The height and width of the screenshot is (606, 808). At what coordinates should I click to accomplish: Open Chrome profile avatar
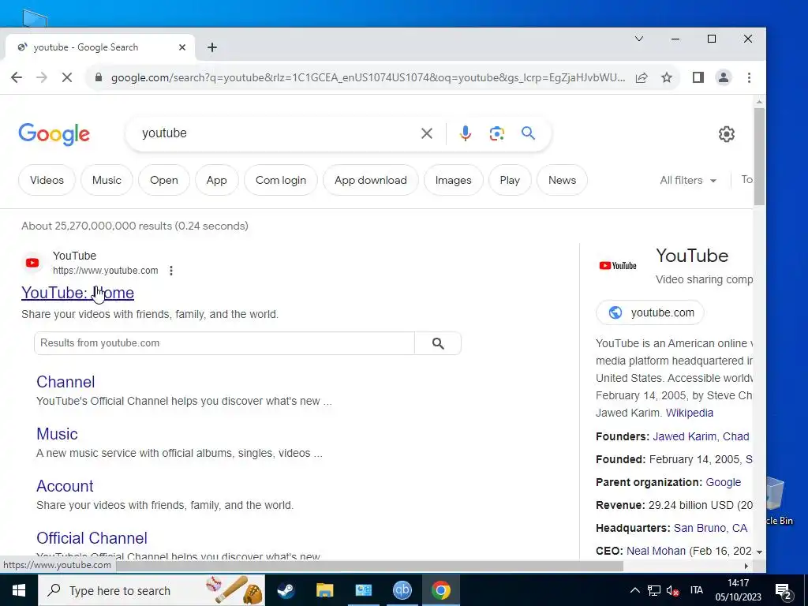tap(724, 77)
